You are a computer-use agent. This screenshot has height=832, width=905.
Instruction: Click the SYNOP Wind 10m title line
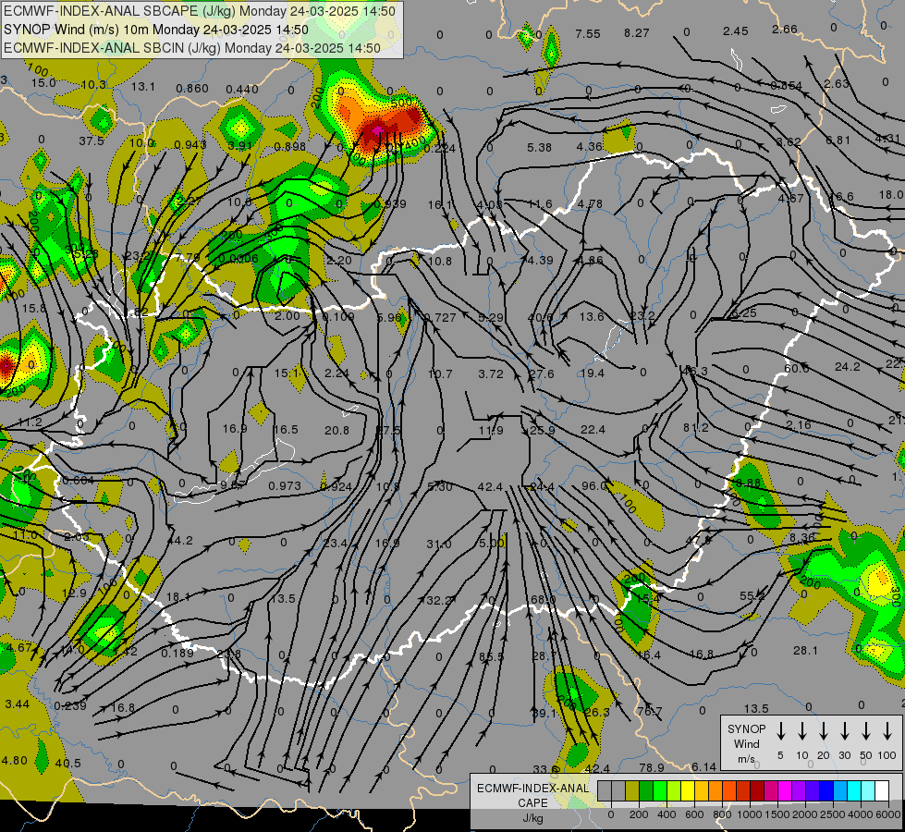(156, 30)
